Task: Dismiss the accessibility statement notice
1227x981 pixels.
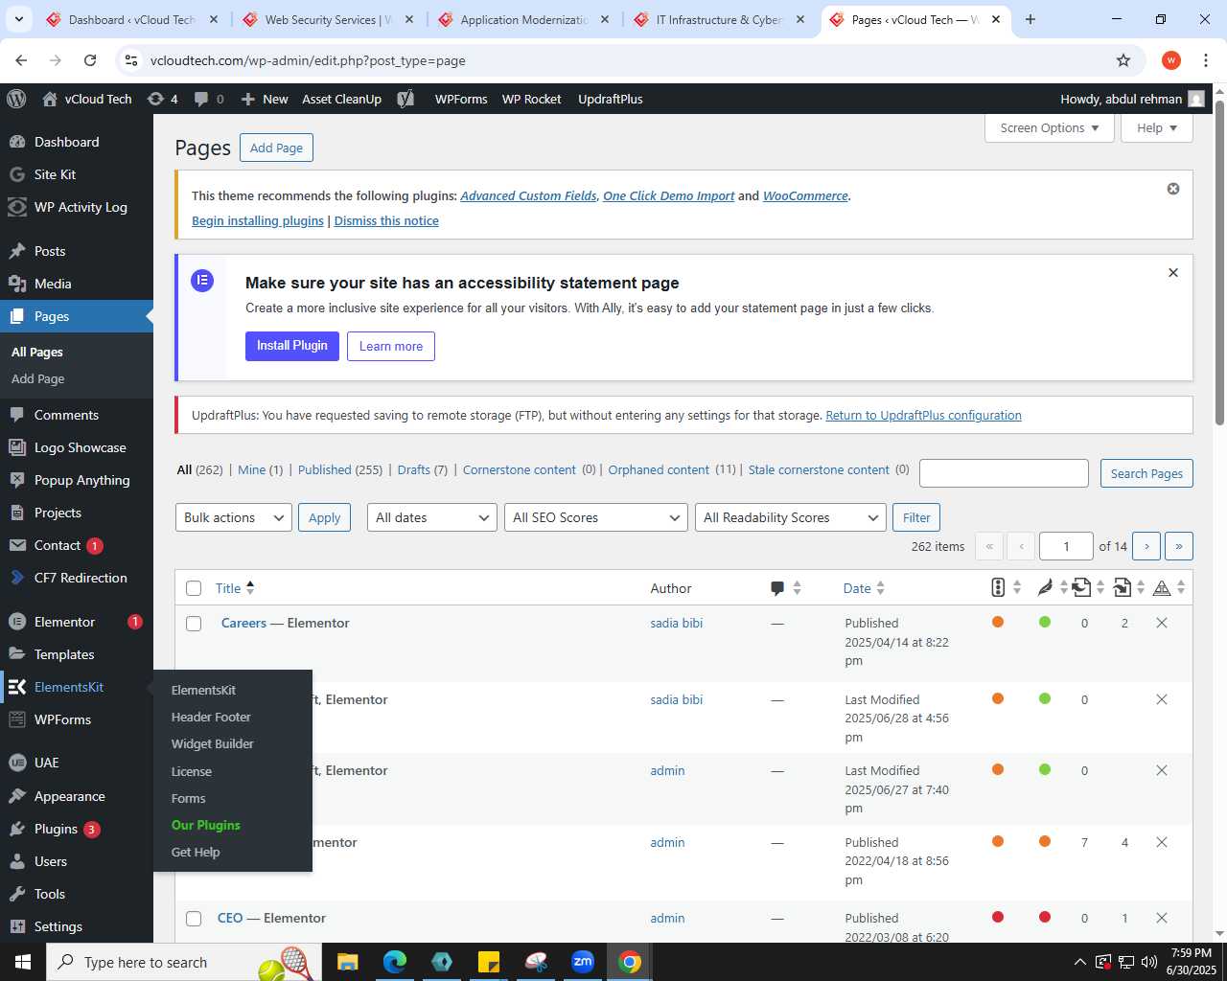Action: click(1172, 273)
